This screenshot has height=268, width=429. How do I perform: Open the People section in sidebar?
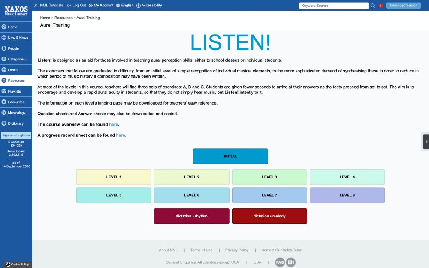(x=16, y=48)
